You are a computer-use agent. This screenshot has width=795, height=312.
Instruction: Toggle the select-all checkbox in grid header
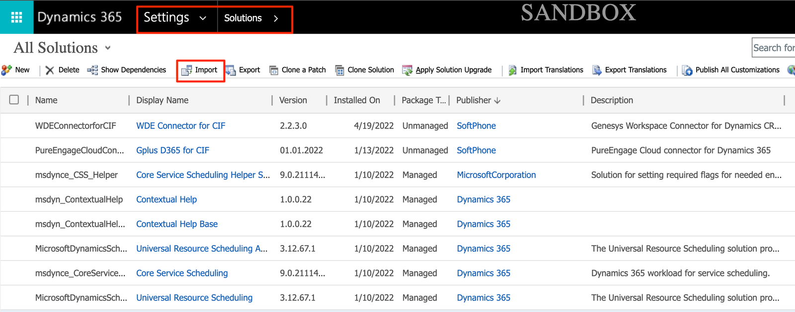point(14,100)
